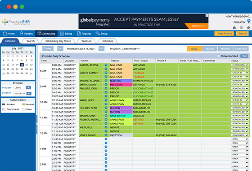Open status dropdown for 12:30 PM CONFIRMED appointment
Screen dimensions: 252x171
[x=240, y=135]
